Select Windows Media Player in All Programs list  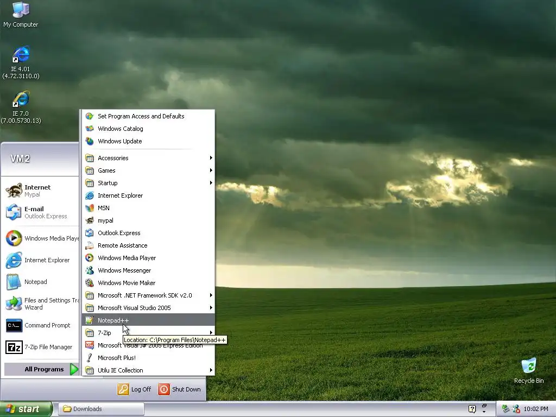tap(148, 258)
